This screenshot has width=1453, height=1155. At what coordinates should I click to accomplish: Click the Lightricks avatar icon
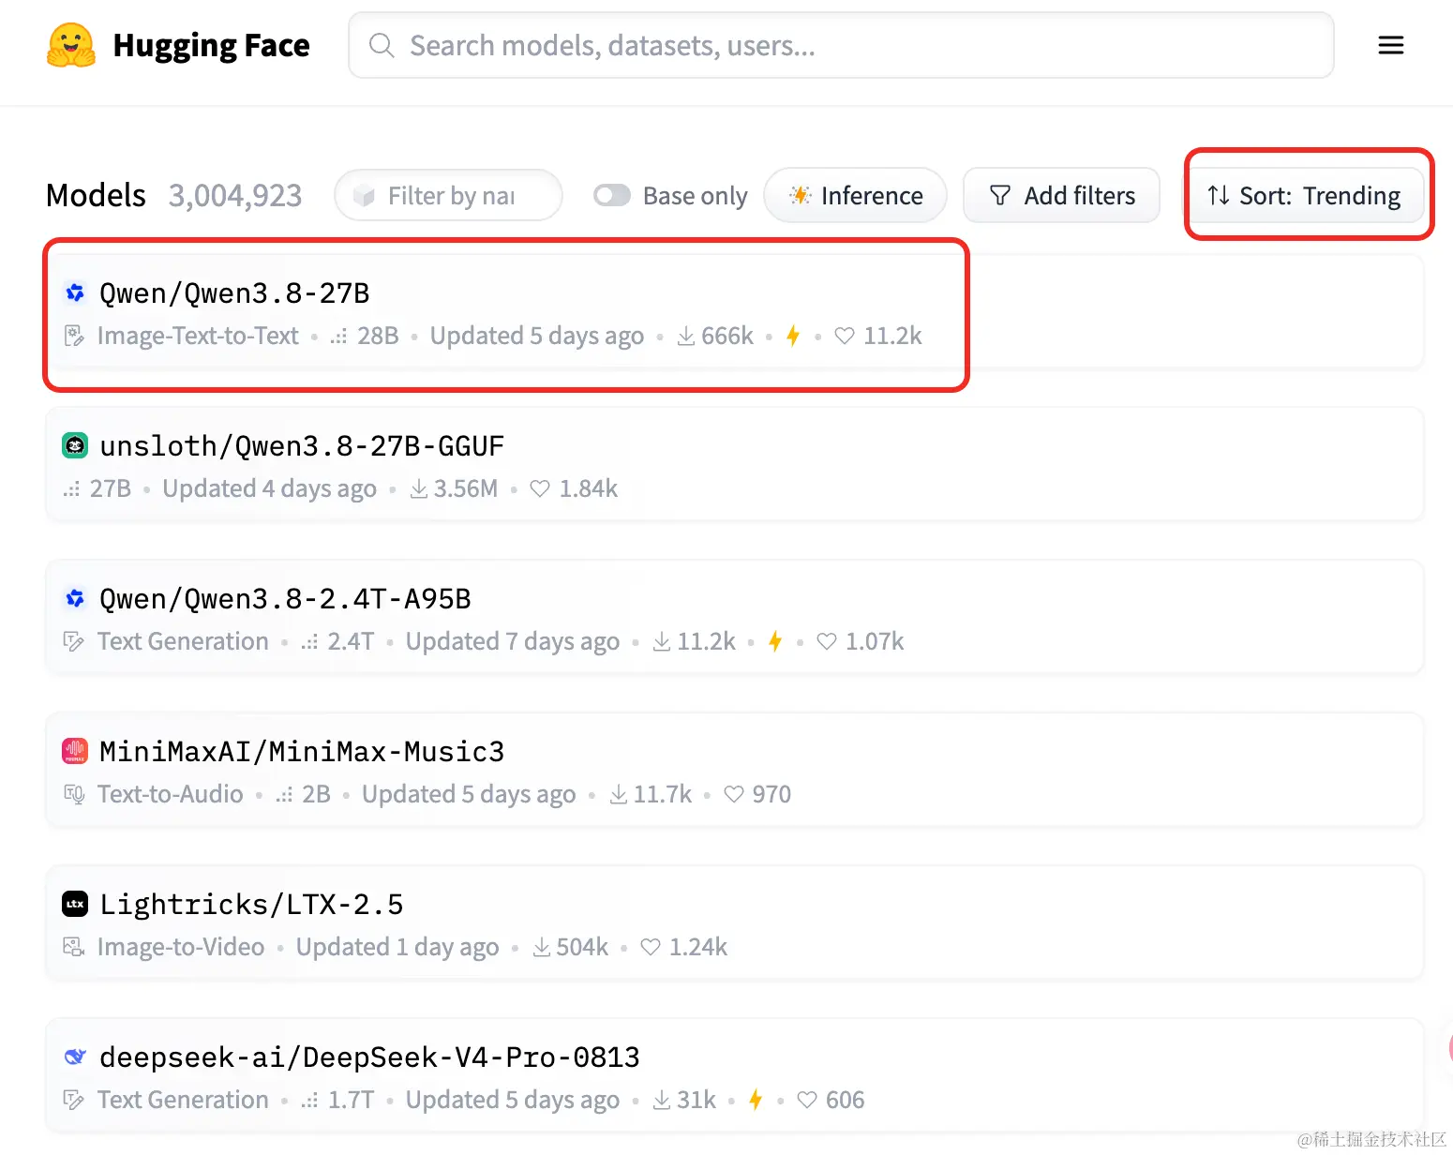pos(75,904)
